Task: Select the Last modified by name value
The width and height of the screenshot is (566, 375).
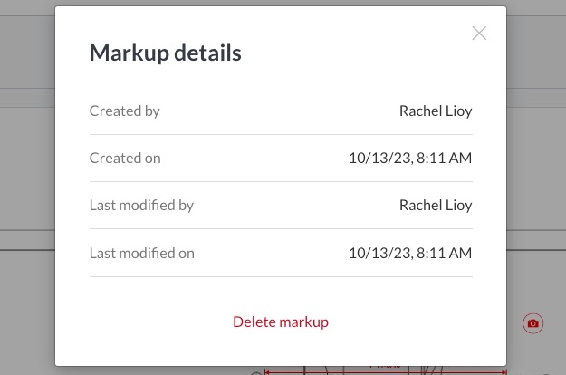Action: click(436, 205)
